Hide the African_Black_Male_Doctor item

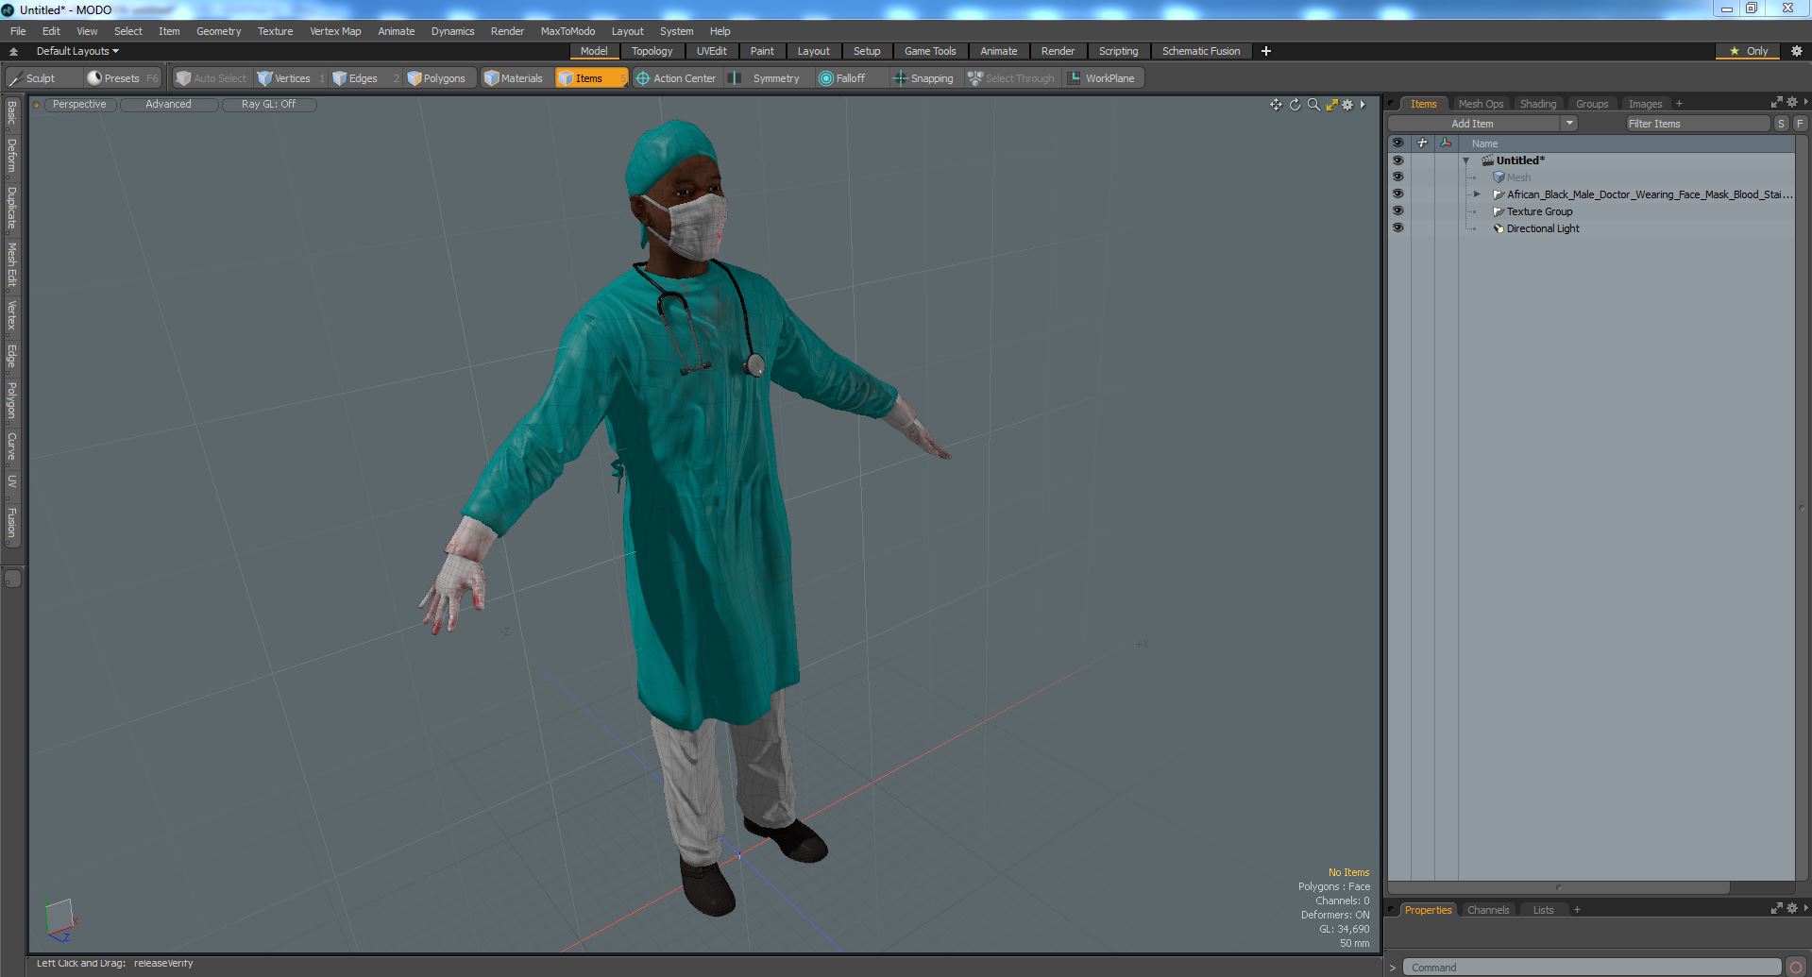(1397, 194)
